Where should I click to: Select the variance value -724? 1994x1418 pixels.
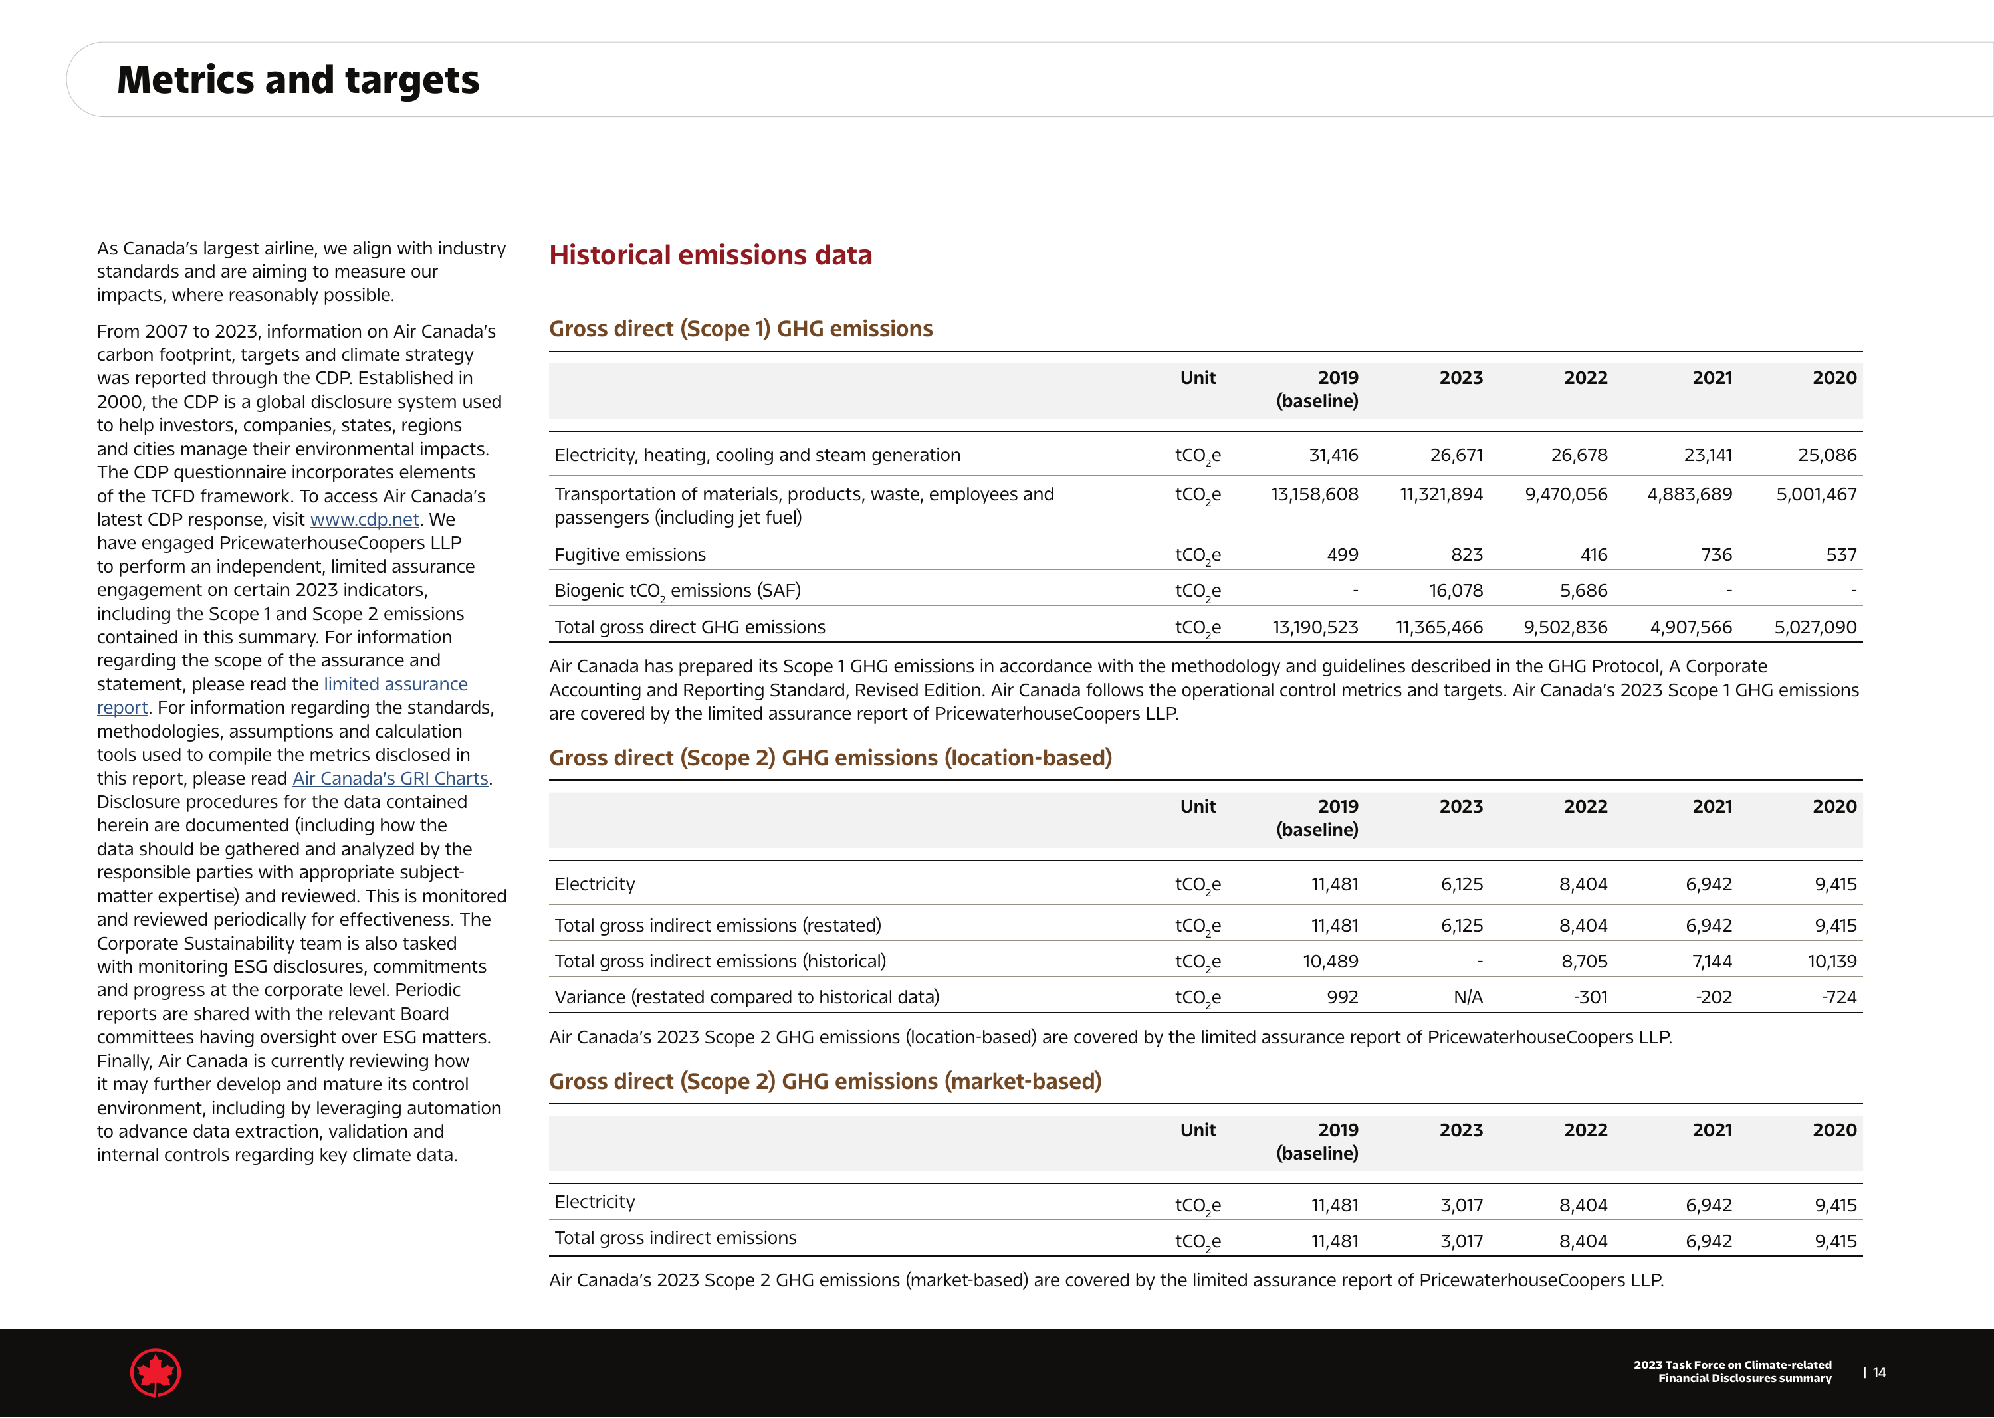pos(1839,997)
